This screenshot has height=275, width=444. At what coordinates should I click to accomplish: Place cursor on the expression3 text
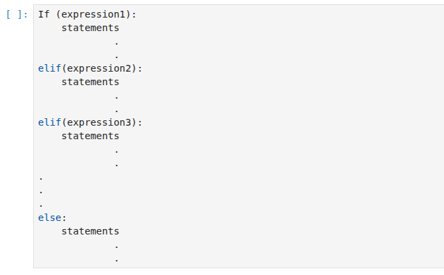(x=99, y=122)
